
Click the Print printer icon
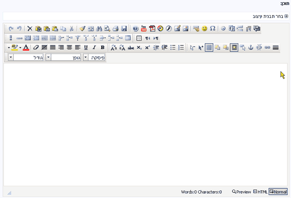116,29
